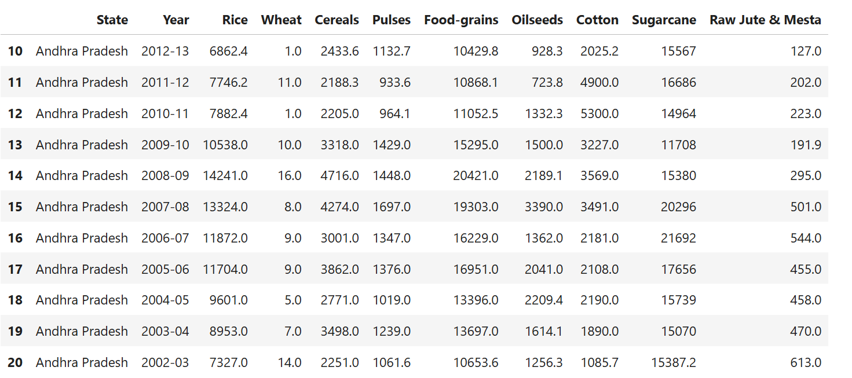Select the Food-grains column header
The height and width of the screenshot is (378, 852).
tap(461, 20)
